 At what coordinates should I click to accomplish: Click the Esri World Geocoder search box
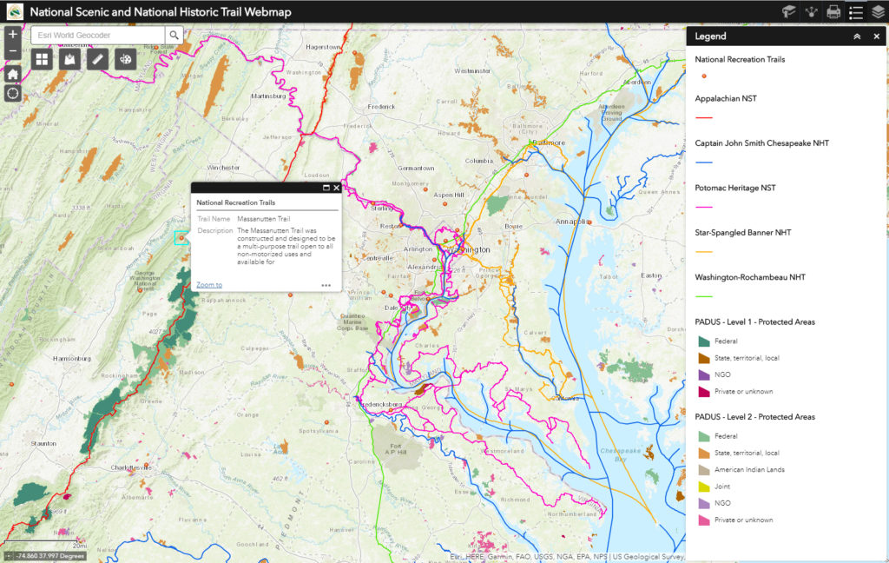pyautogui.click(x=95, y=36)
